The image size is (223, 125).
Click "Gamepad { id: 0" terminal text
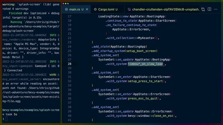pyautogui.click(x=47, y=66)
